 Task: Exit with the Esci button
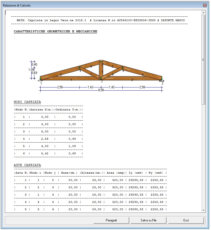pyautogui.click(x=186, y=220)
